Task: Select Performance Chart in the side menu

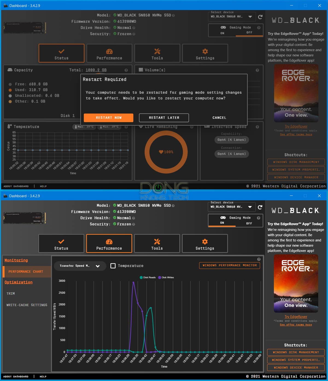Action: [x=27, y=272]
